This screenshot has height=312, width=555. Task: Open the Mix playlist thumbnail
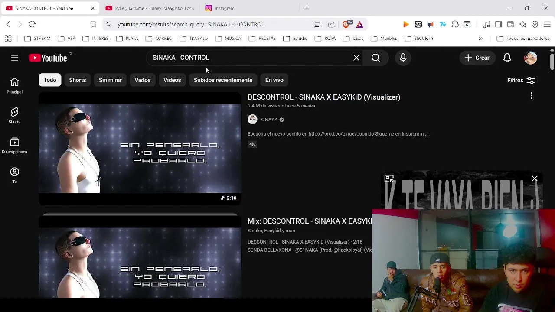(140, 257)
